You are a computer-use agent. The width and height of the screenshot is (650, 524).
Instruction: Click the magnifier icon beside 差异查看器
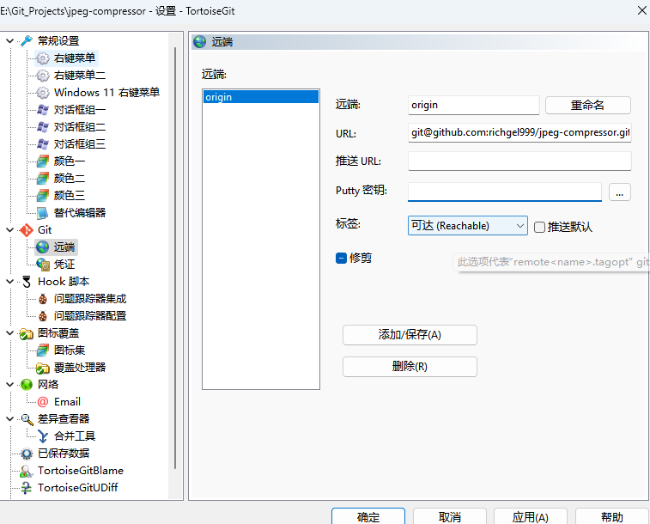(x=27, y=419)
